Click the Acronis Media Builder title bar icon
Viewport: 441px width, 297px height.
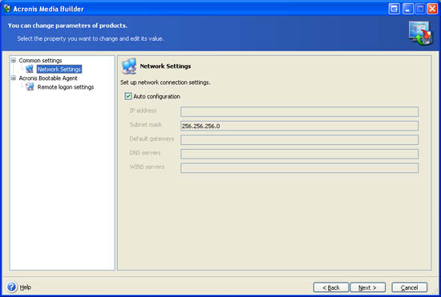tap(7, 9)
